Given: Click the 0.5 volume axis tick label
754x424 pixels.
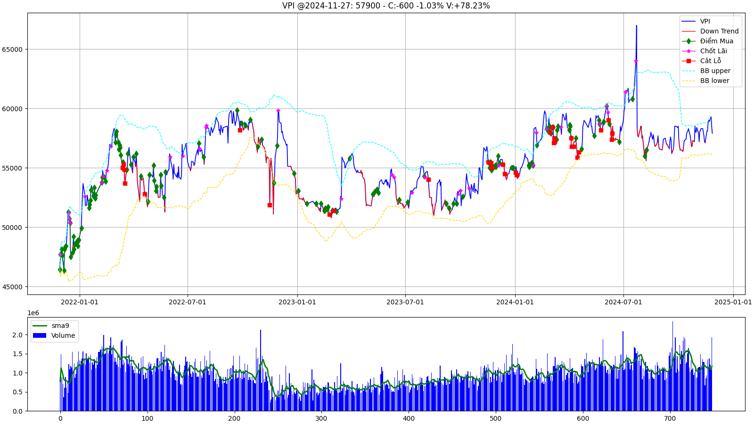Looking at the screenshot, I should click(17, 392).
